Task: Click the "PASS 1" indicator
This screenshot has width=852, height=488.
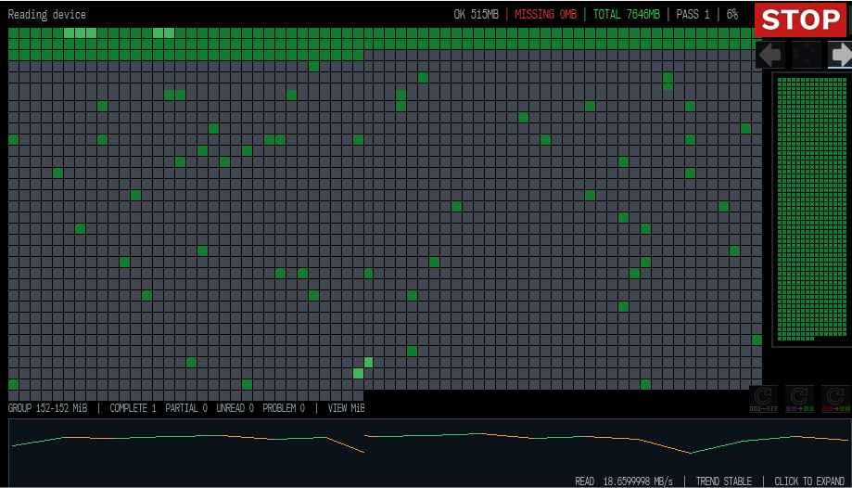Action: (693, 14)
